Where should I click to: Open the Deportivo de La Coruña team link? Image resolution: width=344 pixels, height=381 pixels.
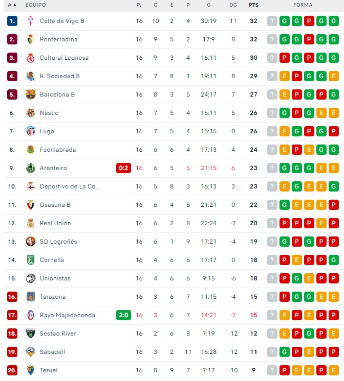tap(71, 186)
